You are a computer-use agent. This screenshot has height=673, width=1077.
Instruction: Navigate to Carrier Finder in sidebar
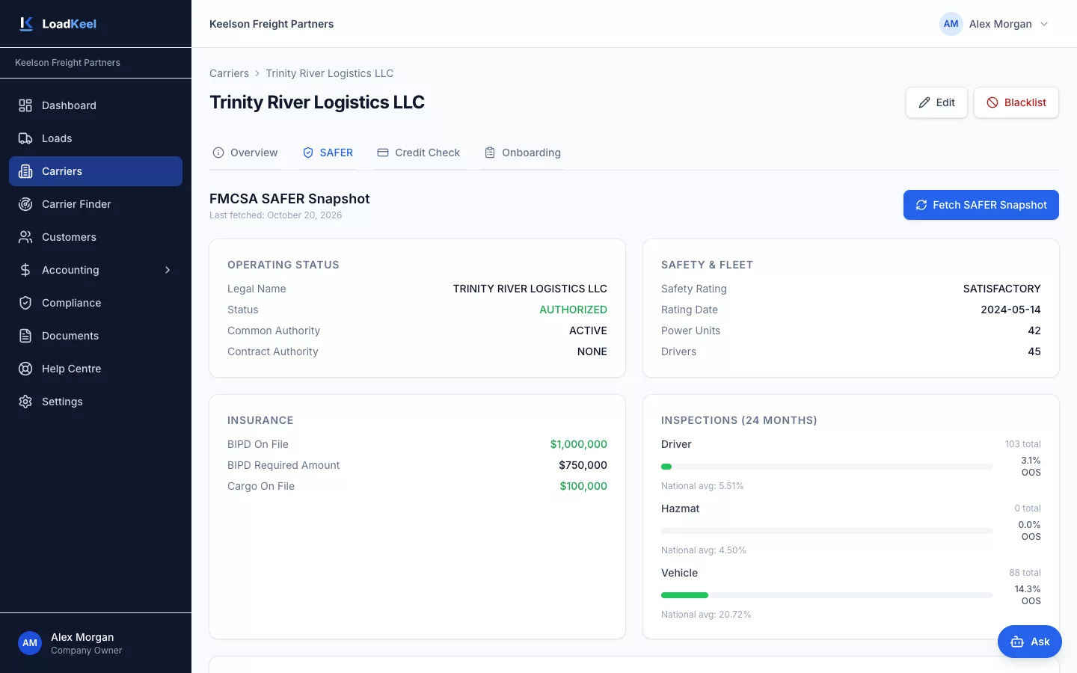pyautogui.click(x=96, y=204)
